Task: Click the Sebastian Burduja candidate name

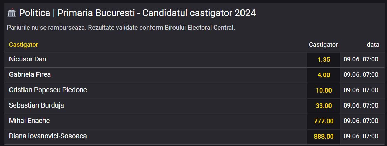Action: tap(36, 105)
